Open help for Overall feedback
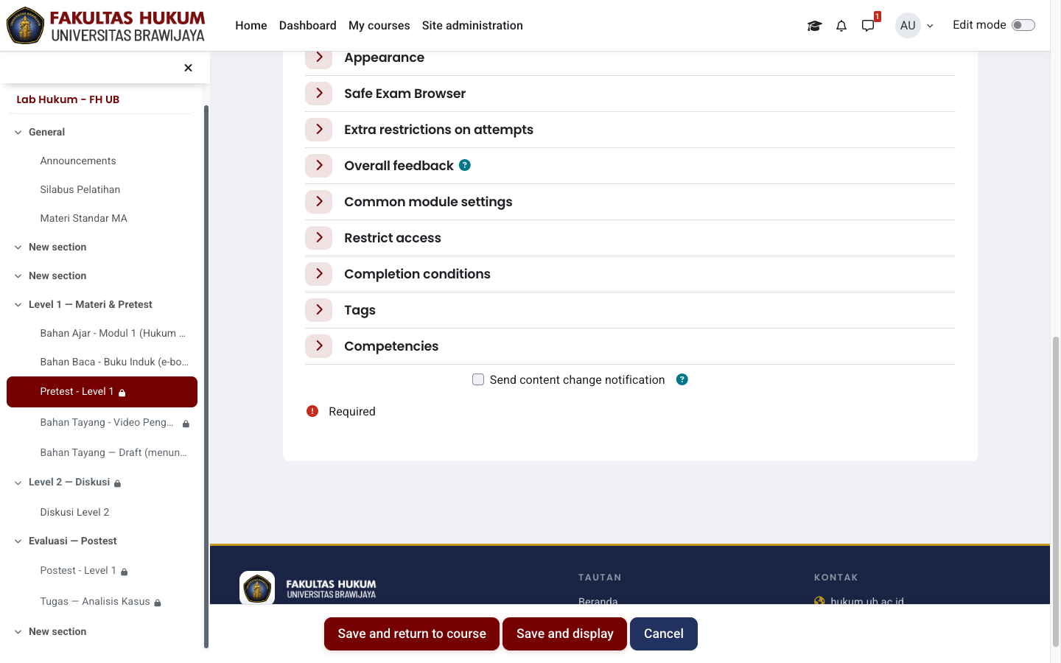 point(465,165)
